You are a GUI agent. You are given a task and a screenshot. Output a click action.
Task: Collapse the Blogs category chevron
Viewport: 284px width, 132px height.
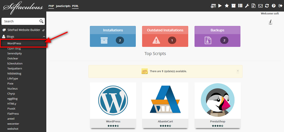pyautogui.click(x=44, y=37)
